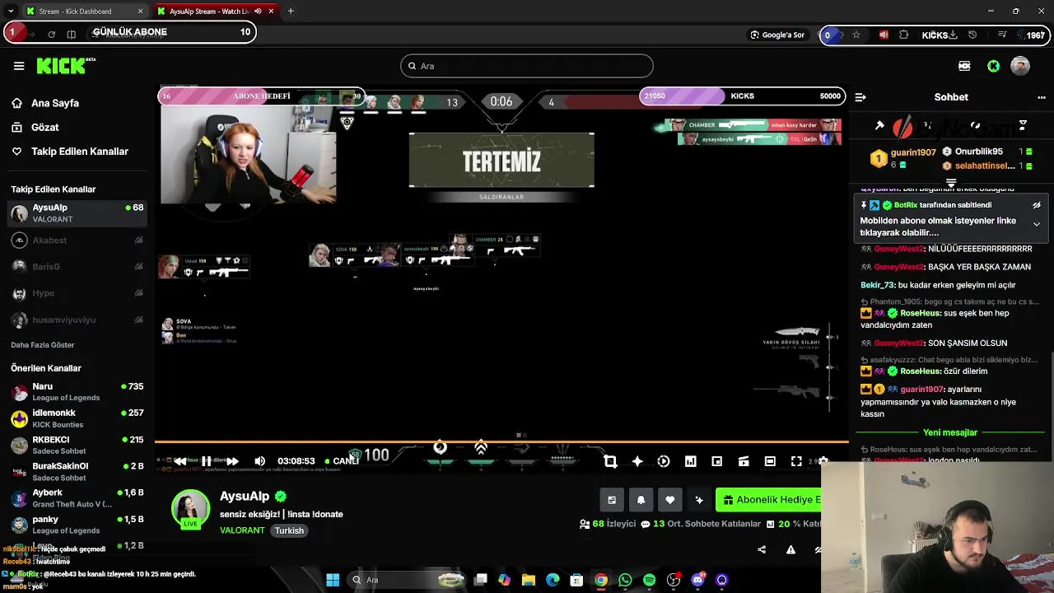Share the AysuAlp stream

click(762, 549)
